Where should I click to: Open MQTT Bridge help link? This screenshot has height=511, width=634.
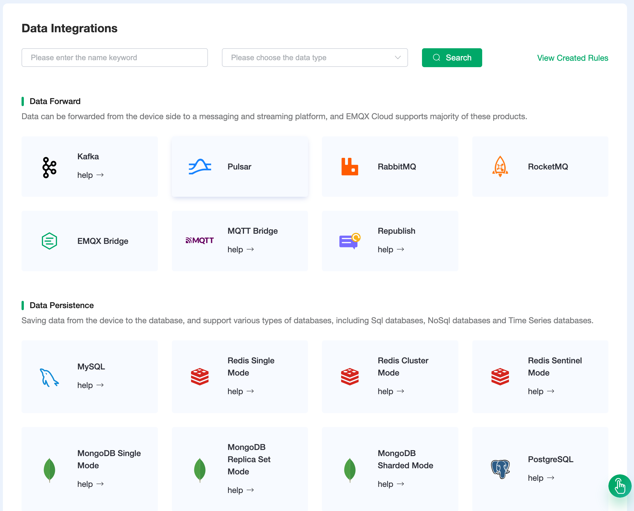[x=241, y=250]
